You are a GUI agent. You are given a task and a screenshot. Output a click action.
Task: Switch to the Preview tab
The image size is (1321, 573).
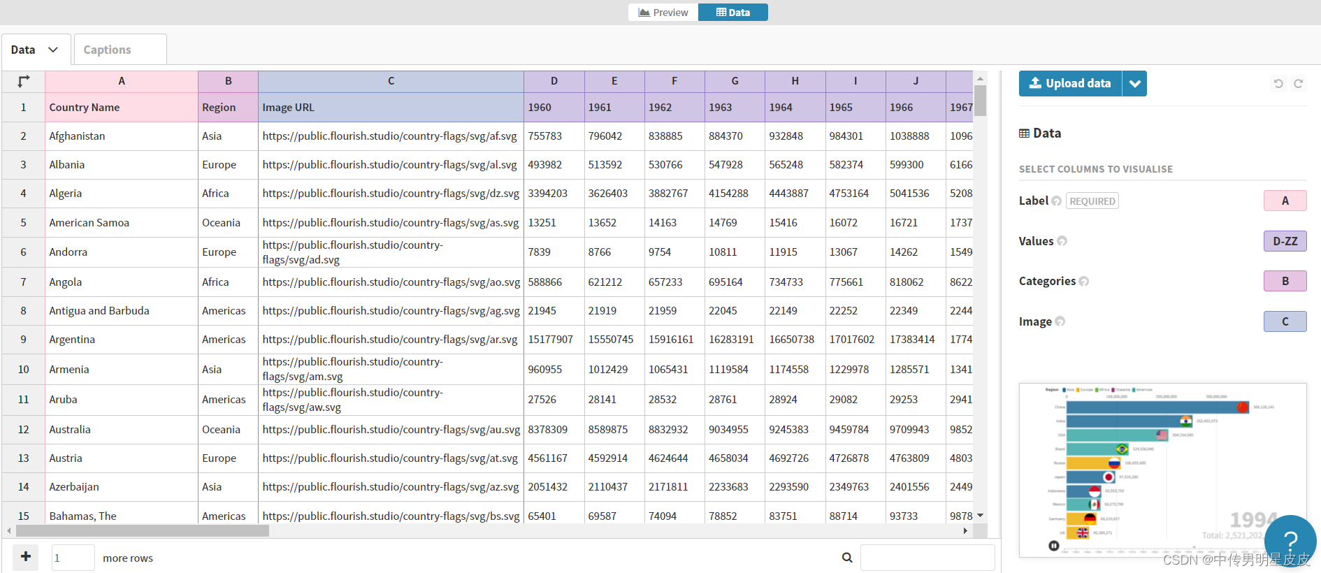click(x=663, y=13)
